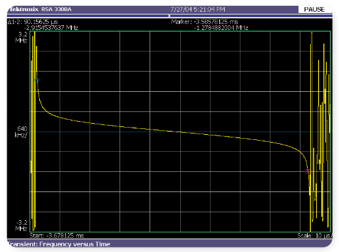
Task: Click the delta frequency -2.9154537637 MHz
Action: (x=51, y=28)
